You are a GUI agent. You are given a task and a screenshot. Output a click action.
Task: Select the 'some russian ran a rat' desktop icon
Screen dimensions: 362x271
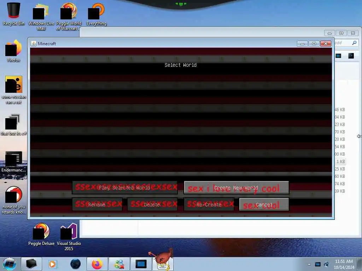(14, 90)
